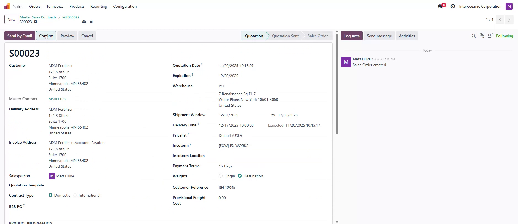518x224 pixels.
Task: Open Configuration menu
Action: [125, 6]
